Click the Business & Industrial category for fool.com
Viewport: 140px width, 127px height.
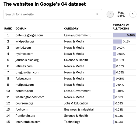tap(79, 110)
